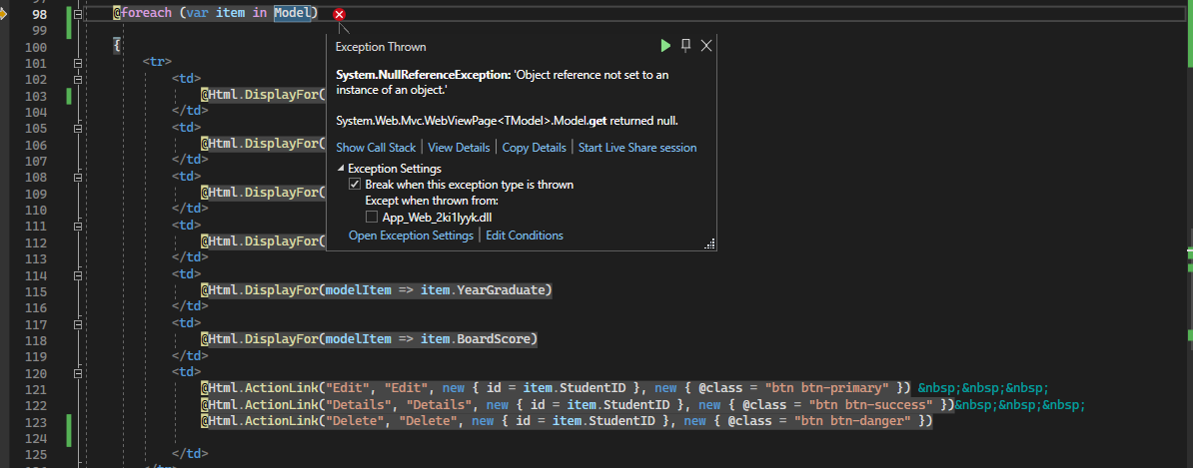Click the yellow current statement arrow in margin
Viewport: 1193px width, 468px height.
(x=2, y=14)
